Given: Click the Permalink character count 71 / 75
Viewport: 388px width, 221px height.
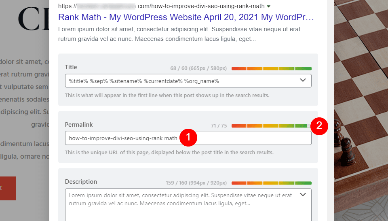Looking at the screenshot, I should point(219,126).
